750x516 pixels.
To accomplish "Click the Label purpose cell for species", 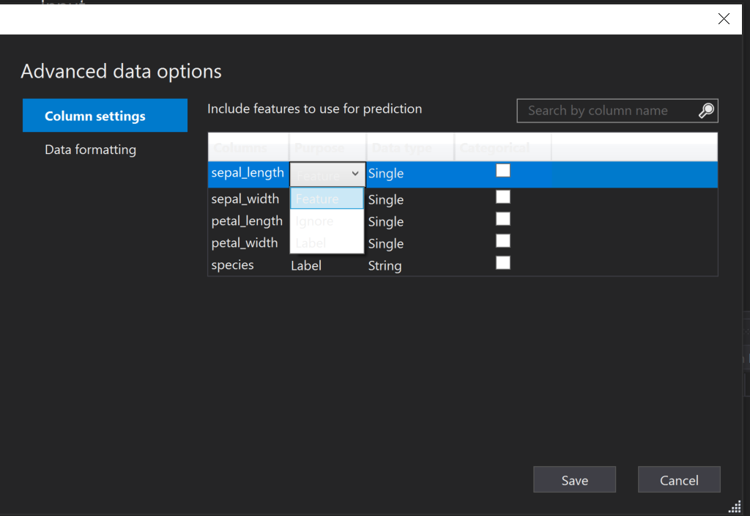I will coord(306,265).
